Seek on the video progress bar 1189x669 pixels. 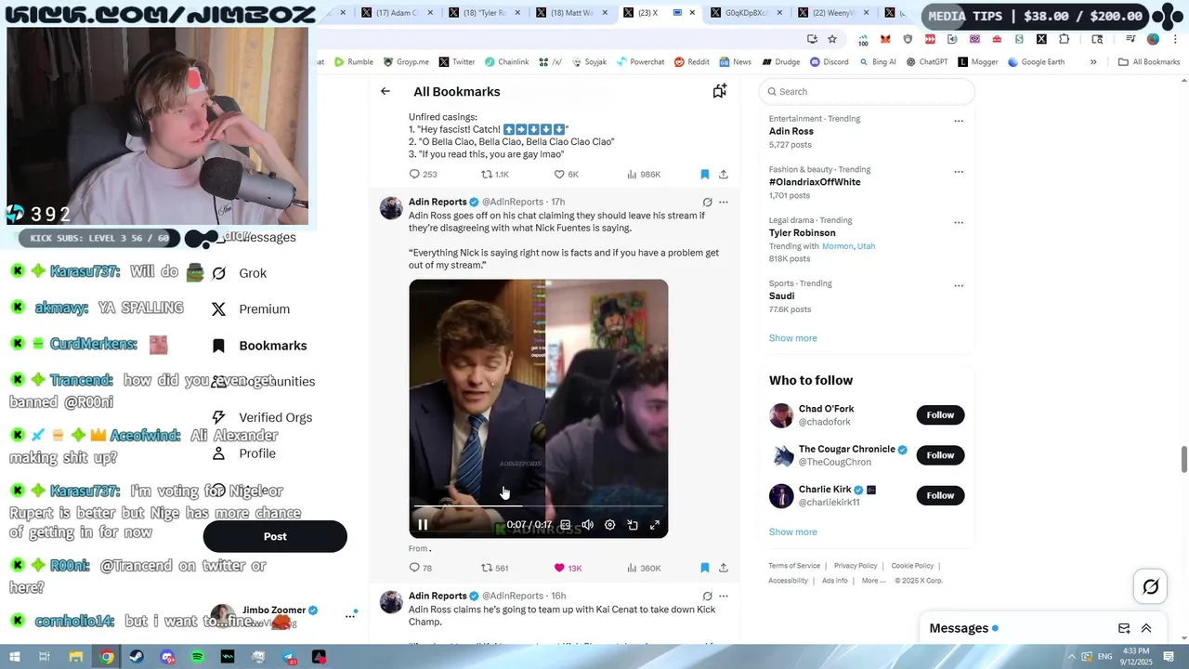click(538, 506)
